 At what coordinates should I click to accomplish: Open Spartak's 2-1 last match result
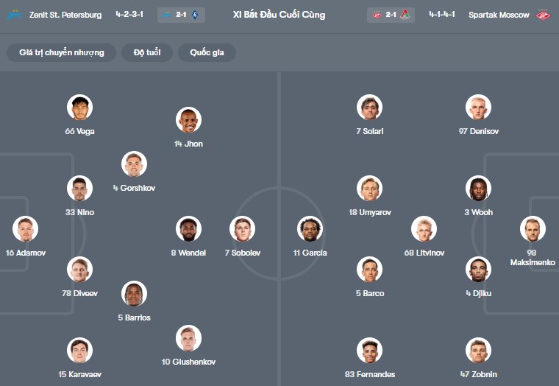tap(390, 15)
